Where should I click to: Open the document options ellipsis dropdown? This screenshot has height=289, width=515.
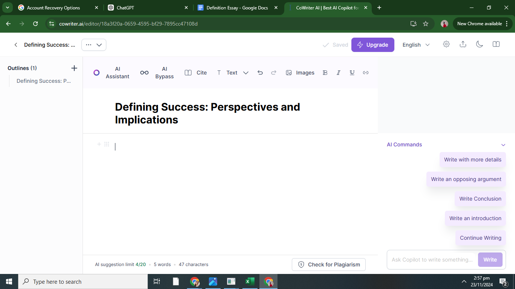94,45
